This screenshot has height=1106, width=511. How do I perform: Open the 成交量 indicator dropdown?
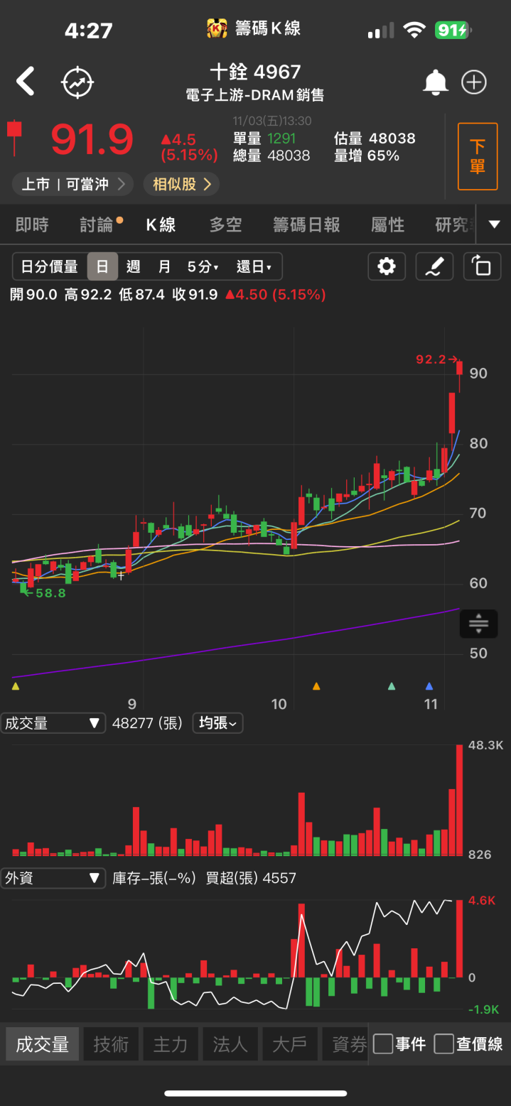pyautogui.click(x=53, y=723)
